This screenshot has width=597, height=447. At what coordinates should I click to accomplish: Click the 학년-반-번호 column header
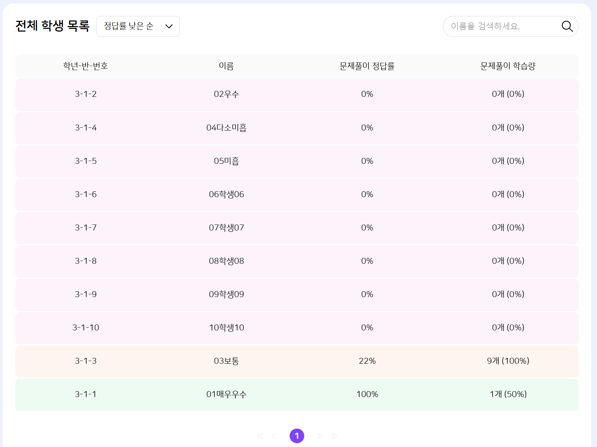[86, 66]
